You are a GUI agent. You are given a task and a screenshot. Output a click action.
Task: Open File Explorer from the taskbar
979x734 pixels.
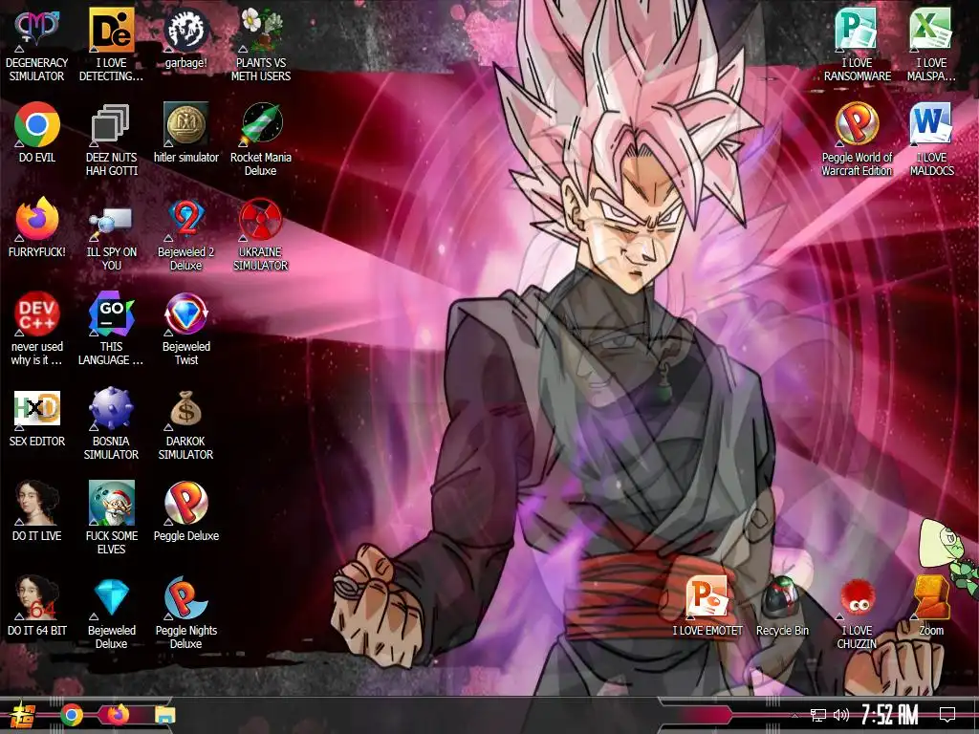pyautogui.click(x=164, y=715)
